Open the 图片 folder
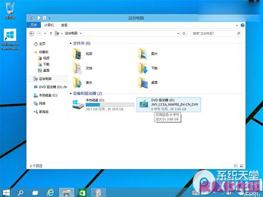263x197 pixels. point(148,54)
